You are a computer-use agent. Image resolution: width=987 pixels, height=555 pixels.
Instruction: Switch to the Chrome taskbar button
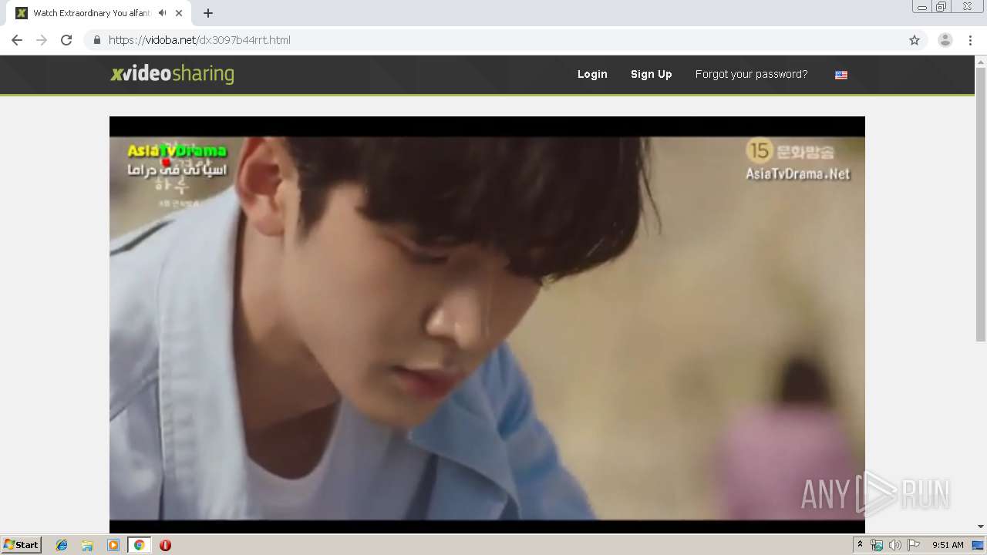139,545
